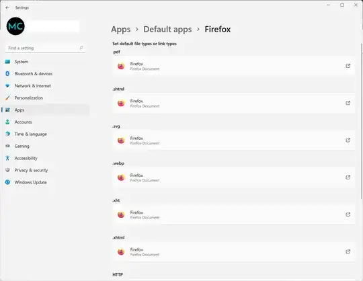This screenshot has width=363, height=281.
Task: Click "Set default file types or link types" heading
Action: click(x=145, y=44)
